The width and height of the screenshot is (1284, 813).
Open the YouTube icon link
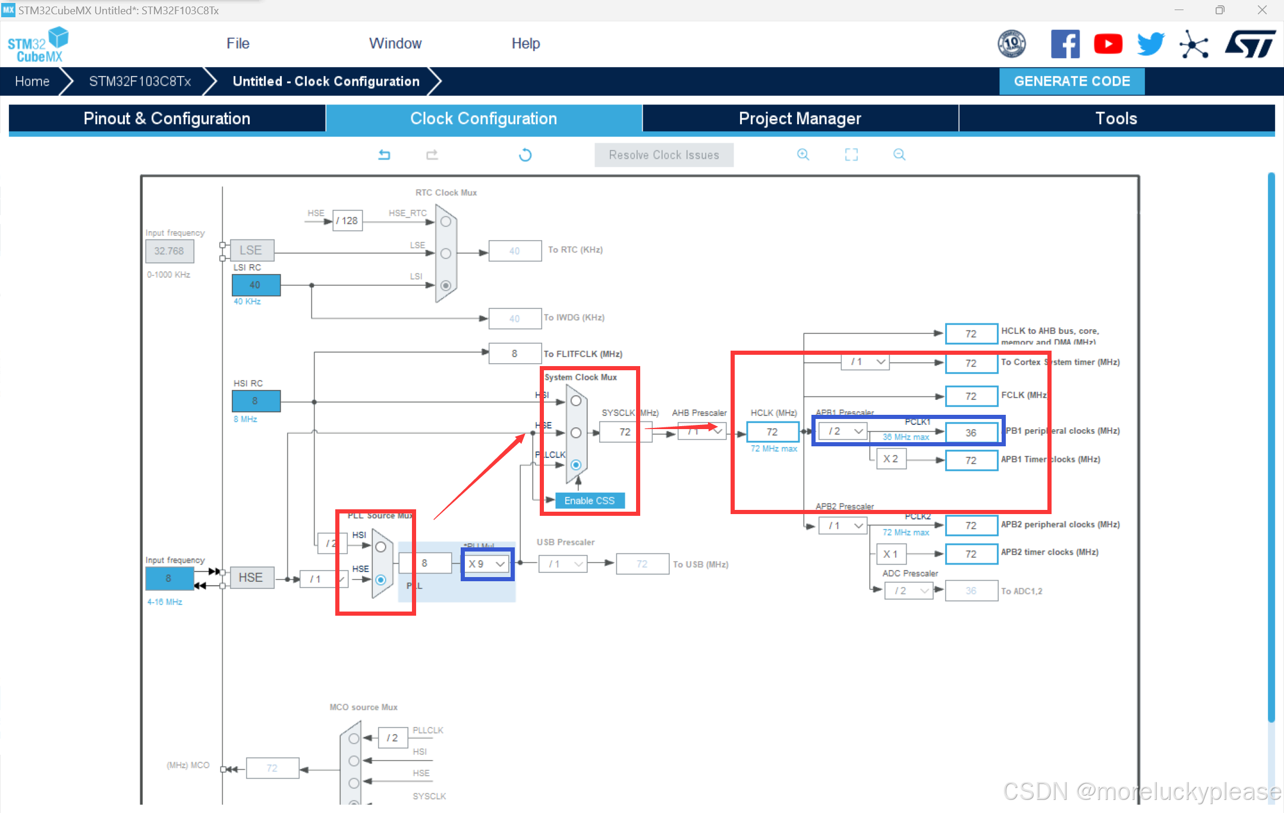pos(1107,44)
